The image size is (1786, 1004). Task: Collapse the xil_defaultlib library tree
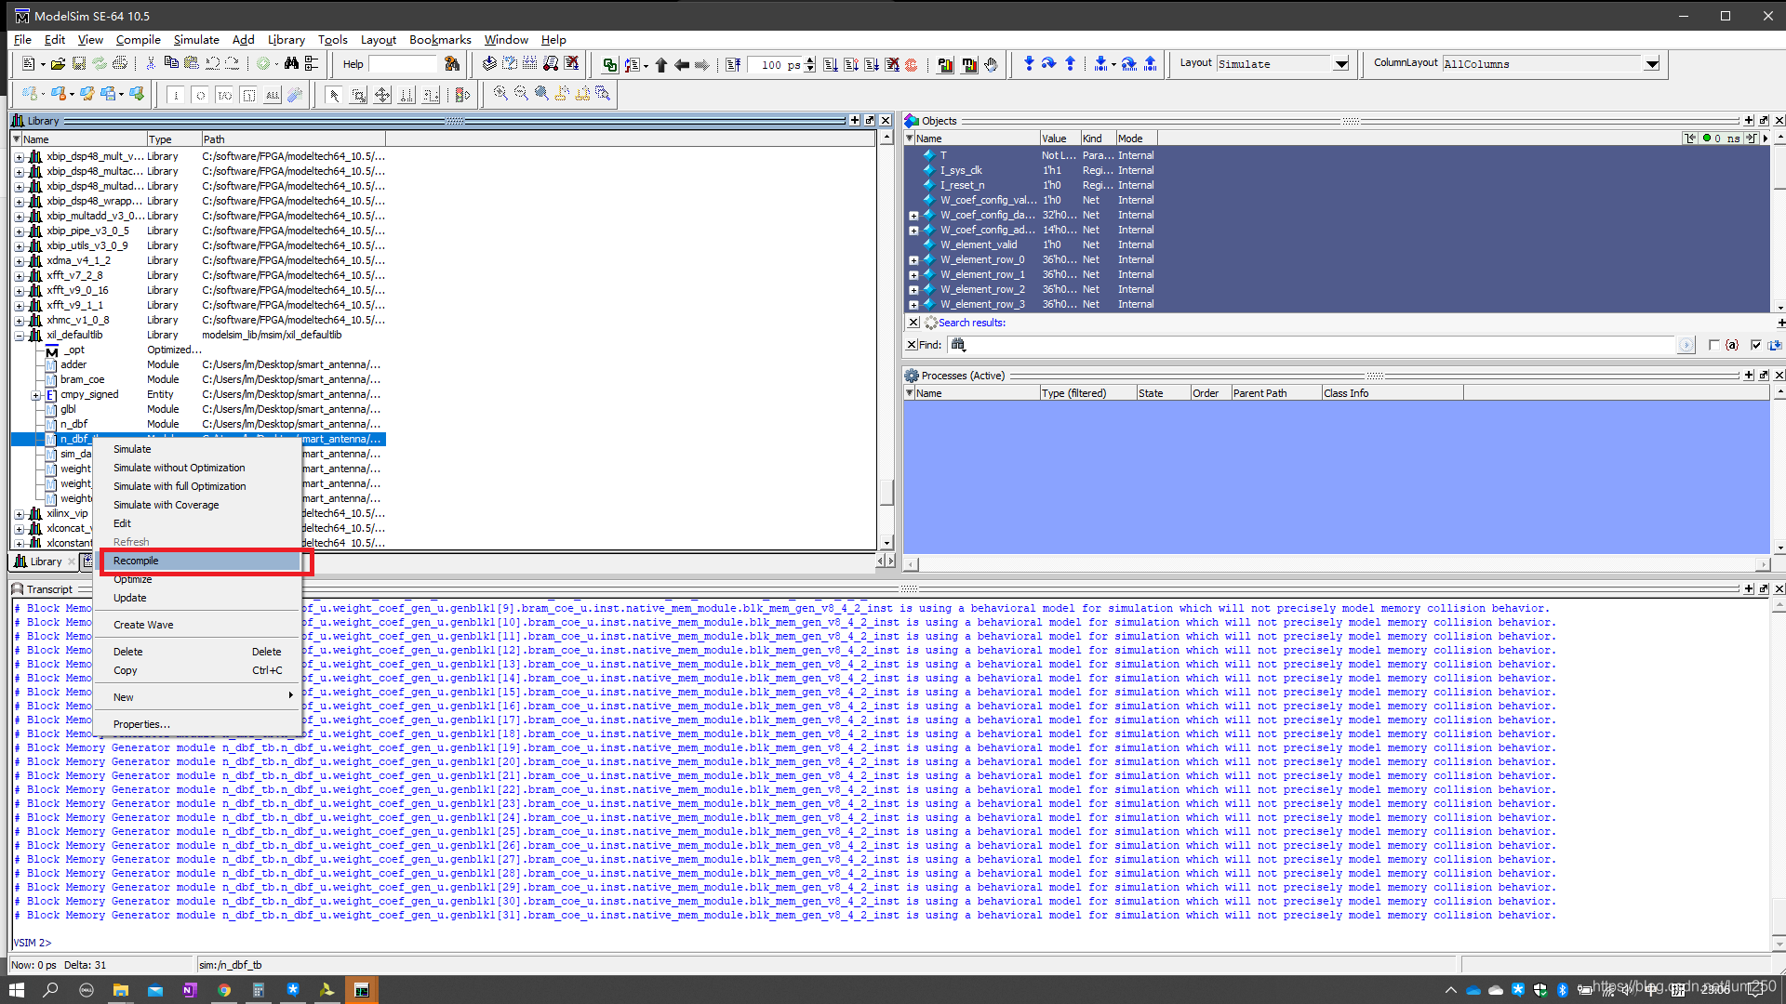[20, 336]
